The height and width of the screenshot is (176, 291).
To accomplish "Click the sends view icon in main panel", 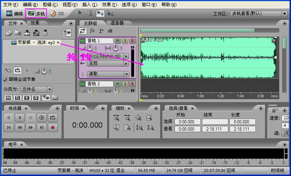I will click(x=101, y=31).
